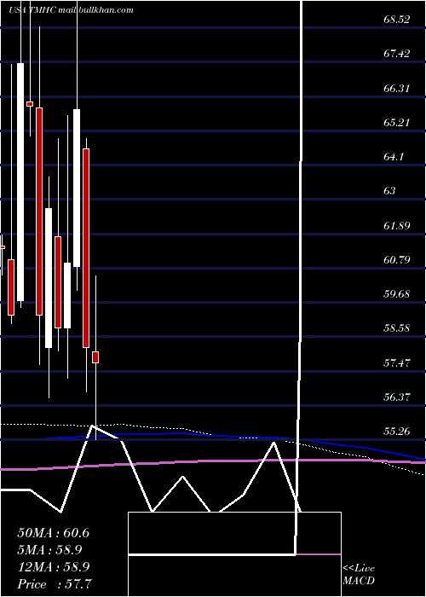Click the 66.31 price axis label
Image resolution: width=426 pixels, height=597 pixels.
(x=397, y=89)
